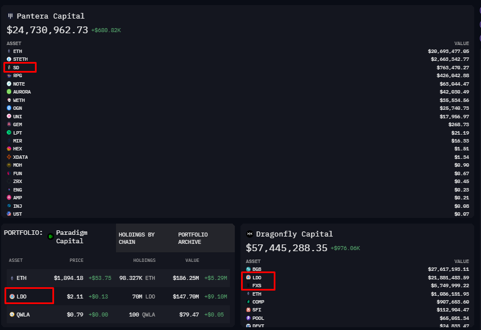Click VALUE header in Pantera panel
481x330 pixels.
pyautogui.click(x=462, y=43)
